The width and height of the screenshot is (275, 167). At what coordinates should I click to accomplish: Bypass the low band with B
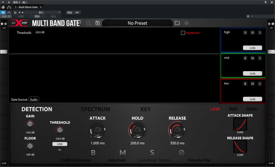(x=245, y=84)
